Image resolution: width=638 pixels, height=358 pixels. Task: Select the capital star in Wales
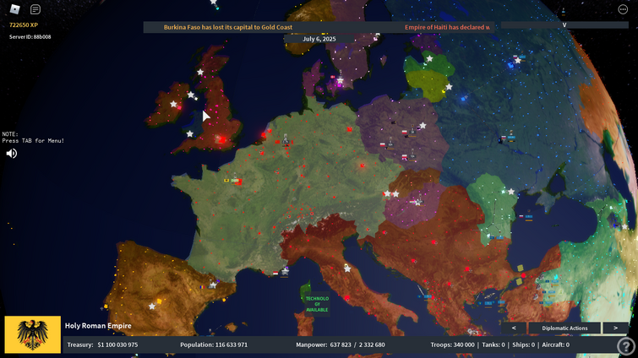[189, 133]
